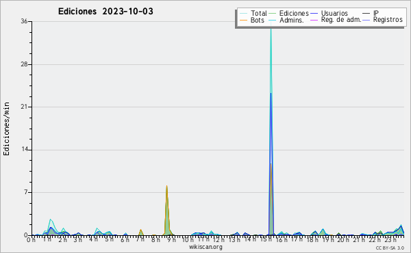Click the small orange peak at 7 h
The width and height of the screenshot is (411, 253).
pos(140,232)
